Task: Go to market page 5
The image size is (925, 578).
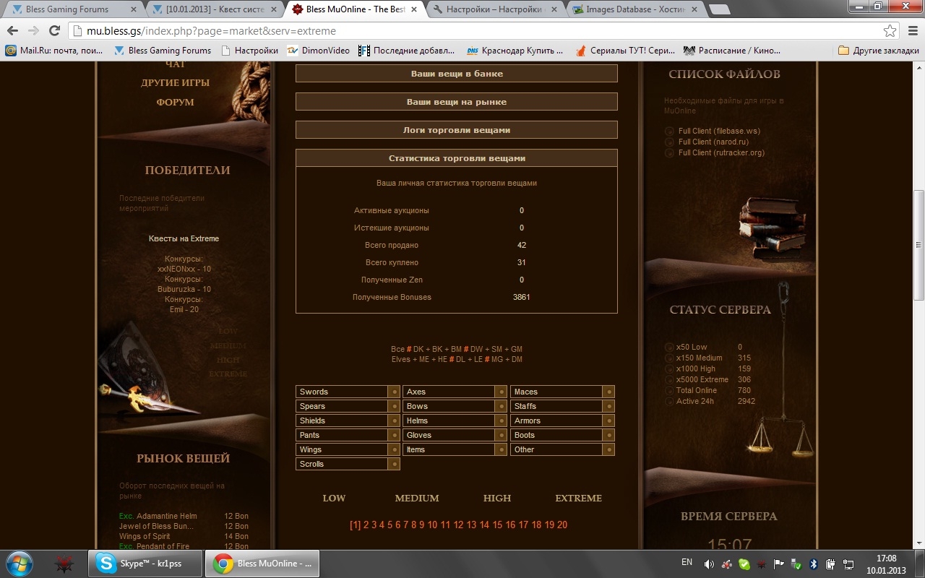Action: pyautogui.click(x=390, y=525)
